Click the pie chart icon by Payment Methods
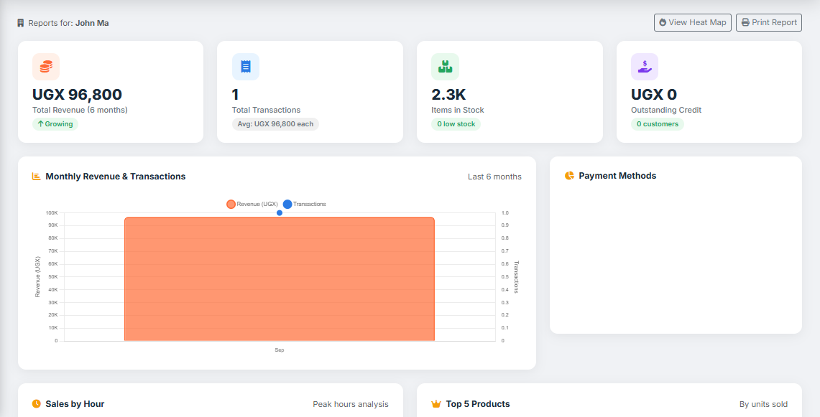This screenshot has height=417, width=820. (569, 176)
